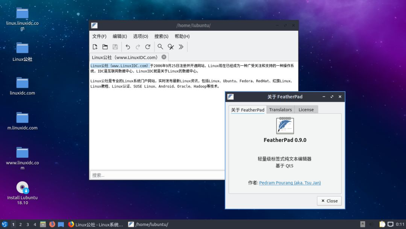Switch to the Translators tab

280,110
